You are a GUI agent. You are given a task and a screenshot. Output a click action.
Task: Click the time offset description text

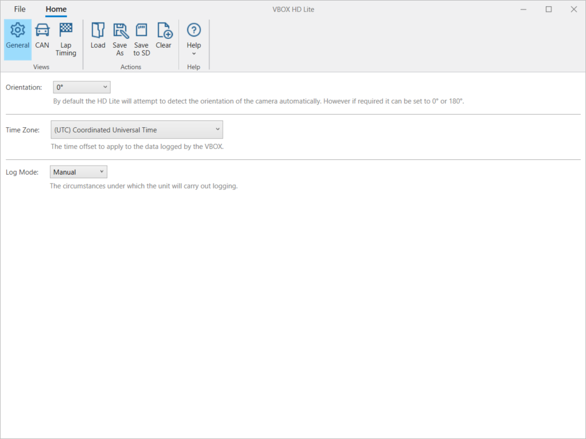(x=137, y=147)
